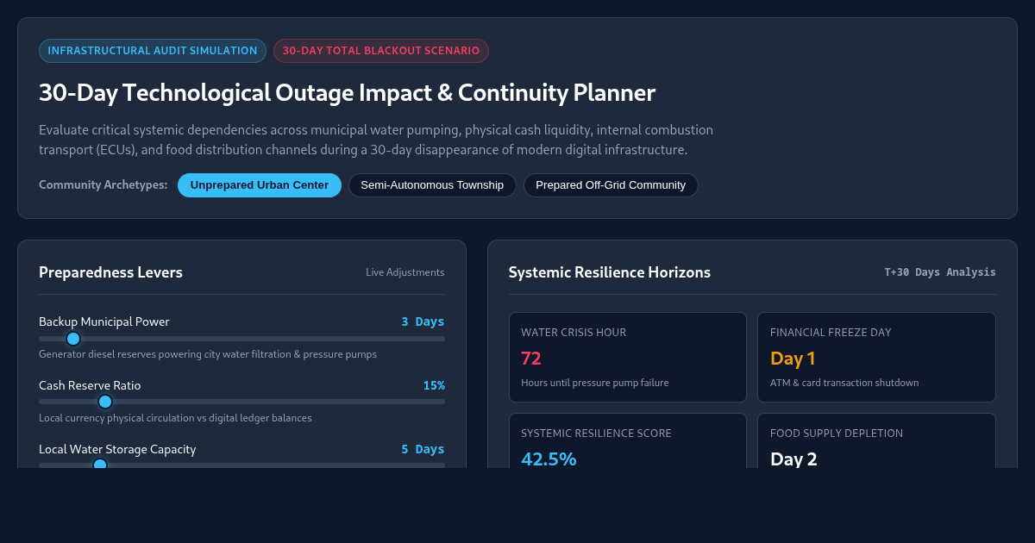
Task: Click the 'T+30 Days Analysis' label
Action: (x=940, y=272)
